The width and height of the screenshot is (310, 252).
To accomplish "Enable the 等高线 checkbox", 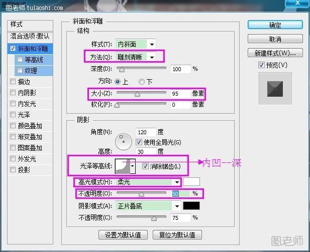I will coord(20,59).
